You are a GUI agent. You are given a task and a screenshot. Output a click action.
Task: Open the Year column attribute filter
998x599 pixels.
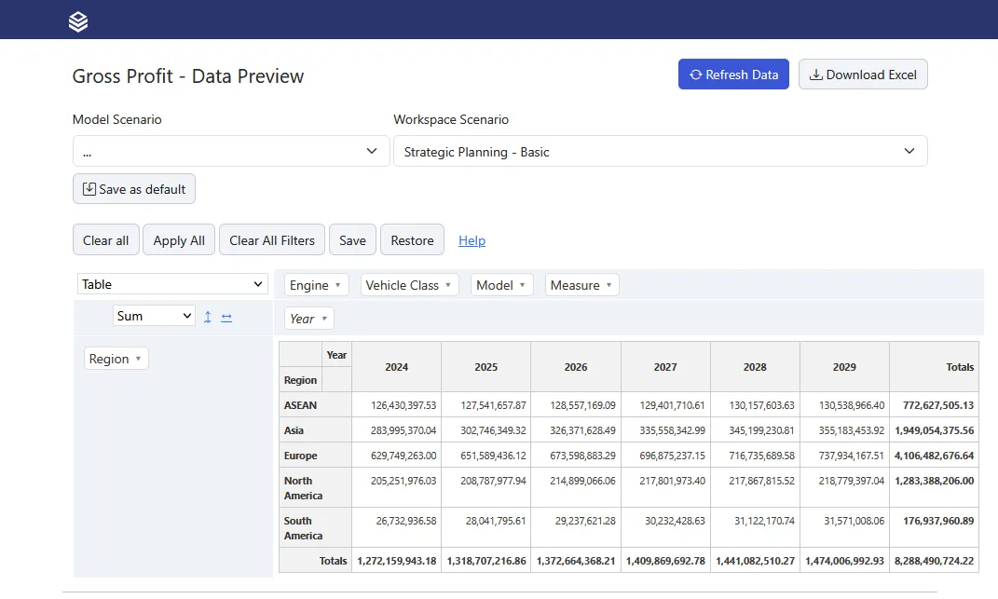[x=308, y=319]
